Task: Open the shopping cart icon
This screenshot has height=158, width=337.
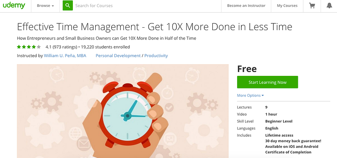Action: 312,6
